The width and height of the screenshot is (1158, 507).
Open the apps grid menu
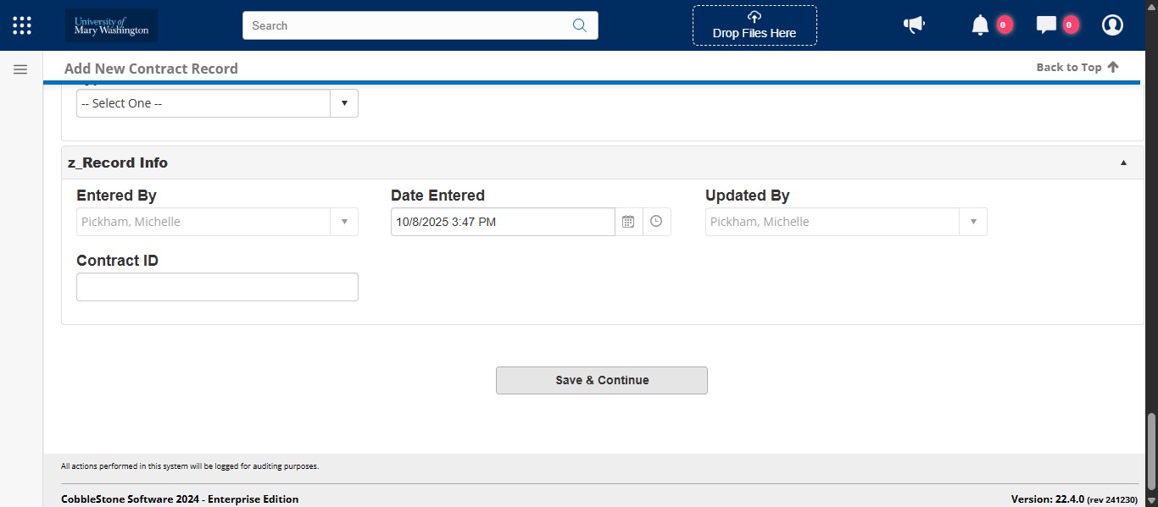22,25
